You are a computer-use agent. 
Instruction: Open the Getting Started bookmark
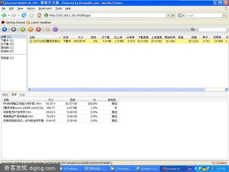[13, 22]
